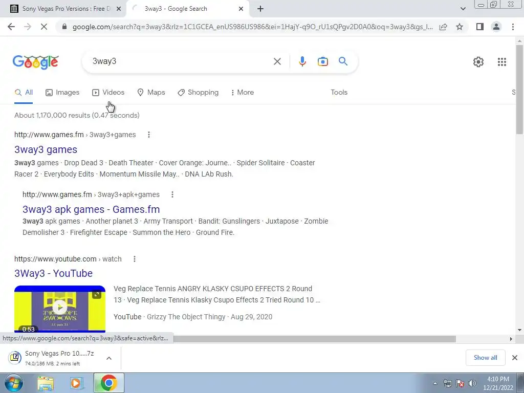Image resolution: width=524 pixels, height=393 pixels.
Task: Switch to Sony Vegas Pro Versions tab
Action: (x=63, y=9)
